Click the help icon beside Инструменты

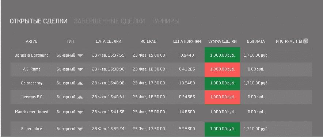[305, 41]
